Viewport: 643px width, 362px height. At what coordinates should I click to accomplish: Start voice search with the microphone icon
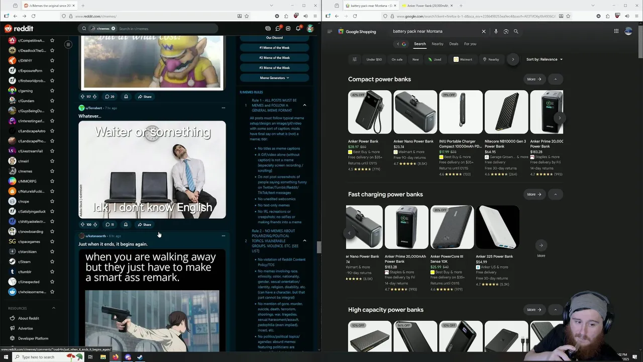click(x=496, y=31)
